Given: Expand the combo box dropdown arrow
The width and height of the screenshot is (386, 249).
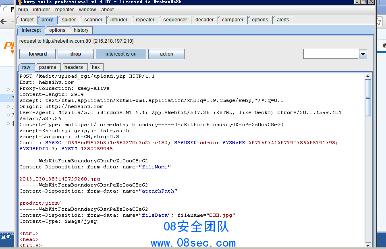Looking at the screenshot, I should (x=363, y=54).
